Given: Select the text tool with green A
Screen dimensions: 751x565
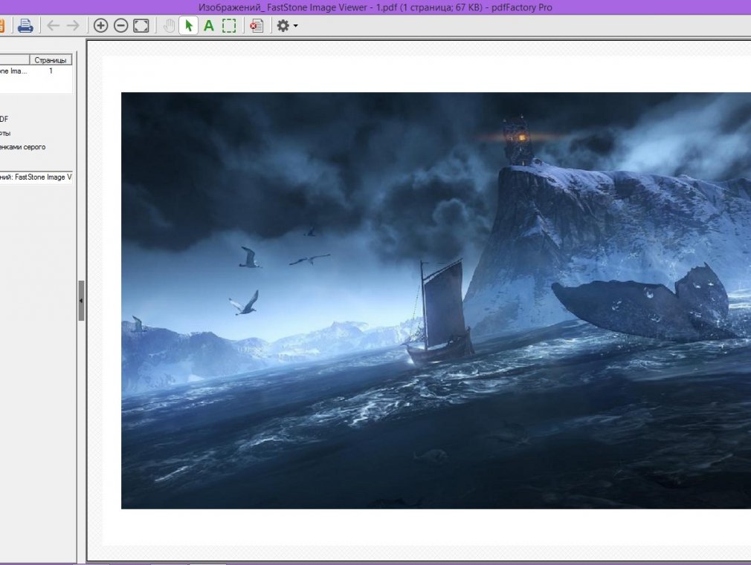Looking at the screenshot, I should [x=209, y=25].
